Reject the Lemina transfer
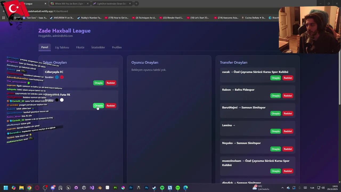Screen dimensions: 341x192 tap(288, 131)
